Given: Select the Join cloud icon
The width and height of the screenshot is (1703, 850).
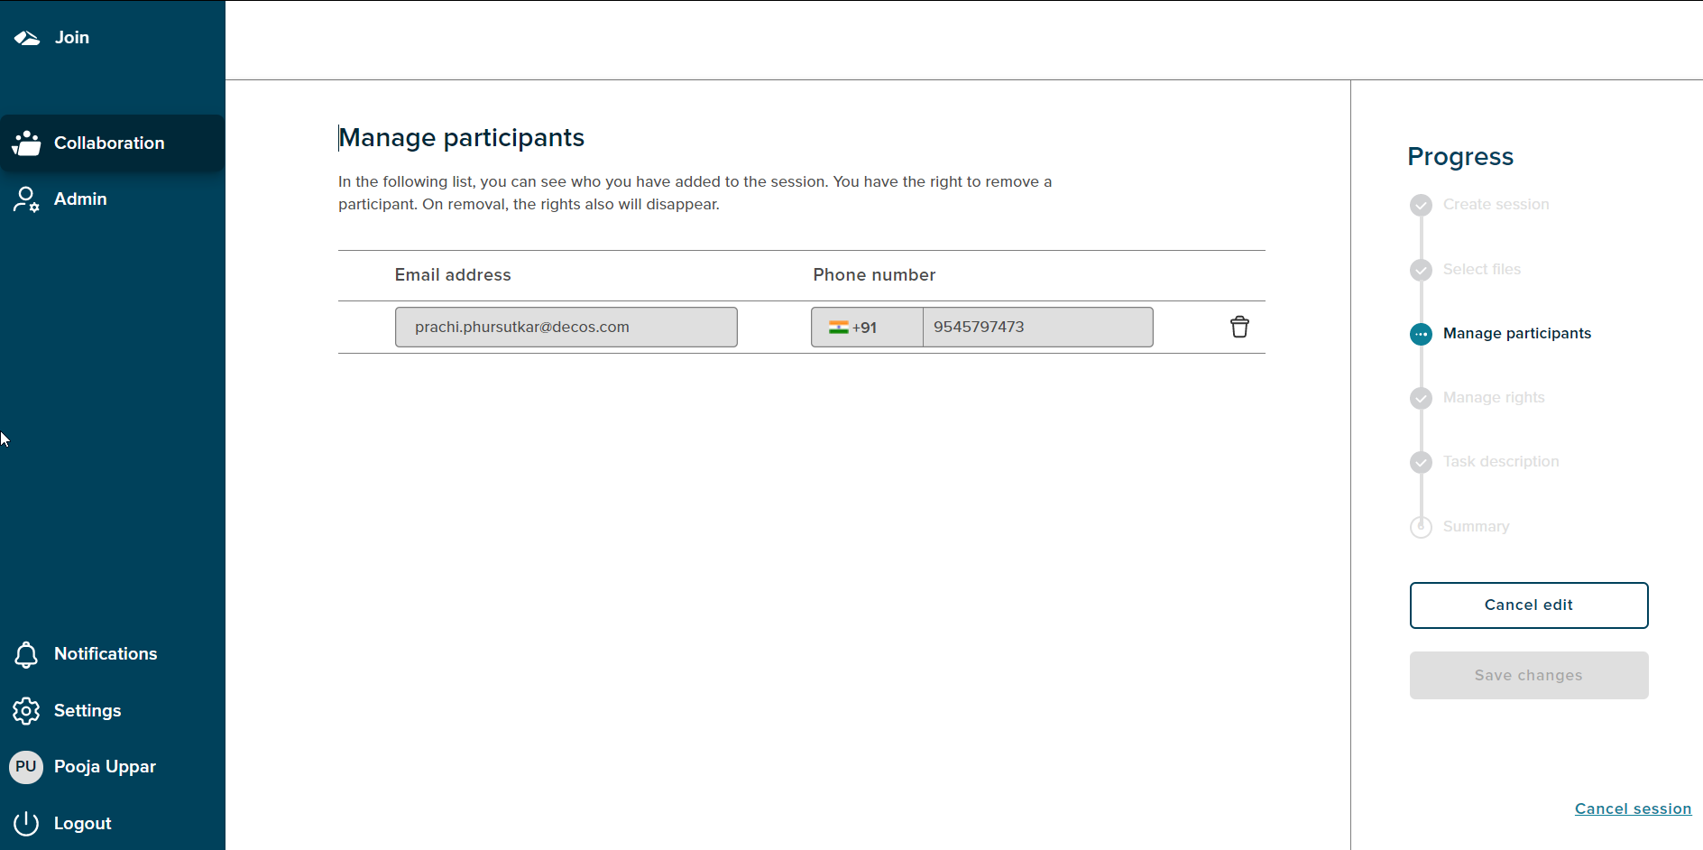Looking at the screenshot, I should click(x=26, y=37).
